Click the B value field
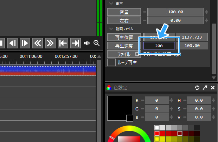Image resolution: width=218 pixels, height=142 pixels. coord(157,117)
